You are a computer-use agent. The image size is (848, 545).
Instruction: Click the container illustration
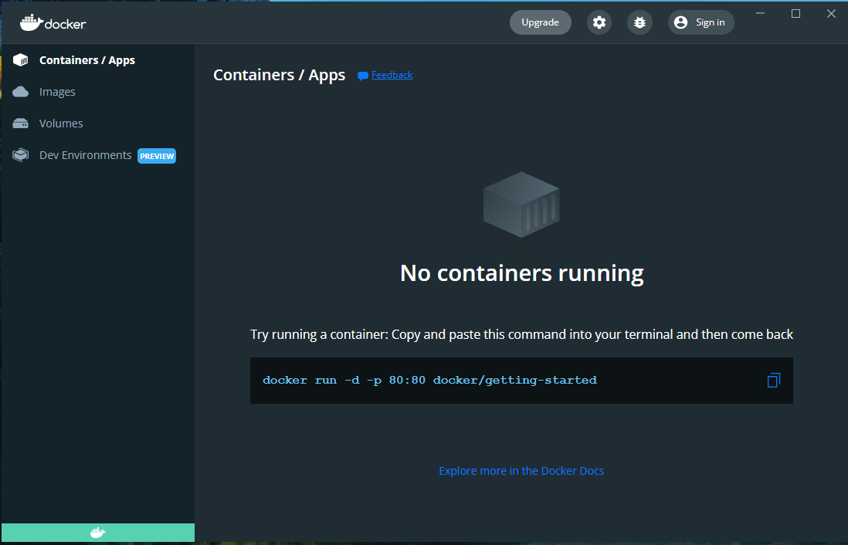521,205
